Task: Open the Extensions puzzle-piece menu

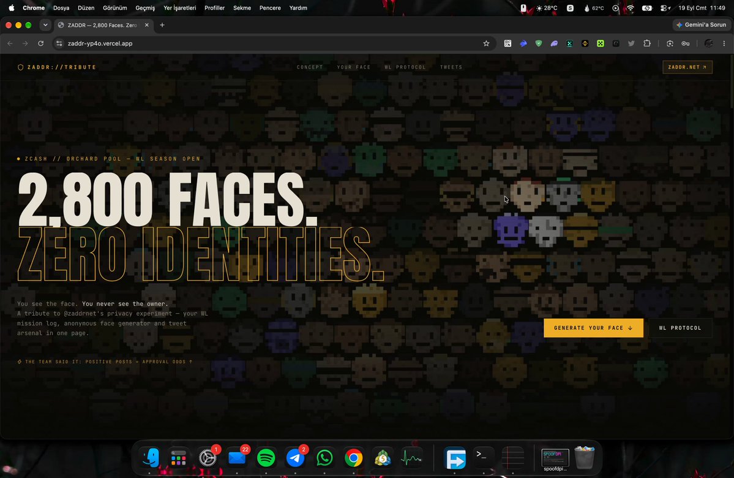Action: [647, 44]
